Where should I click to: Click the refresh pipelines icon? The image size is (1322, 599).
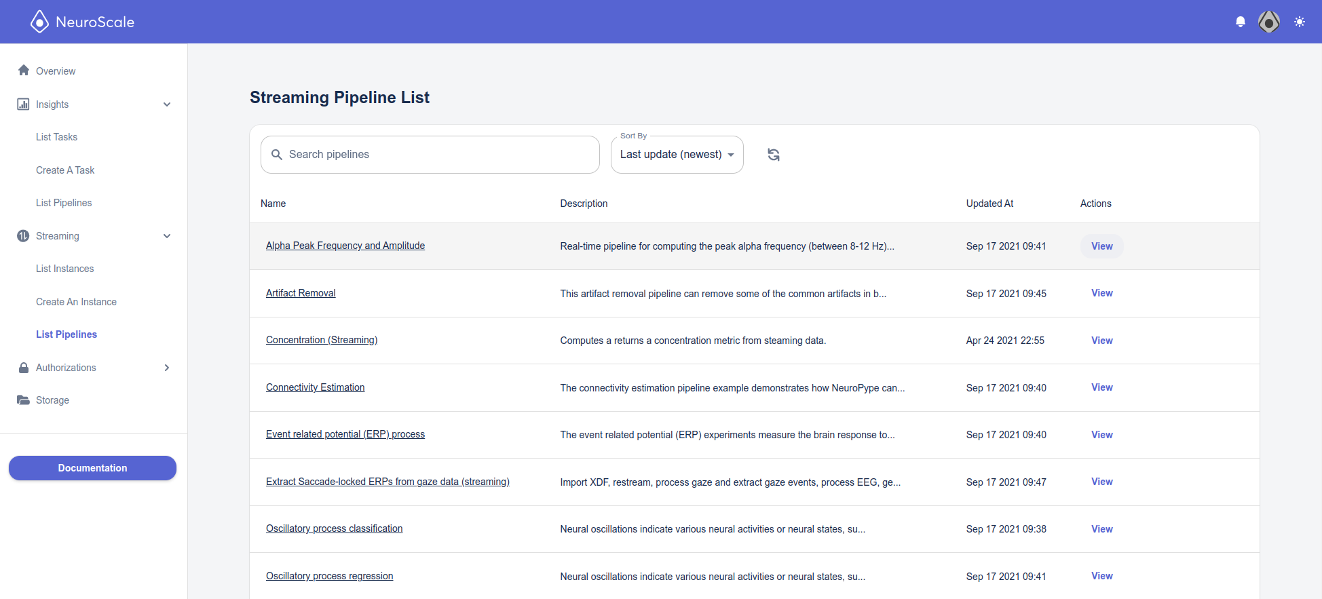click(x=774, y=155)
